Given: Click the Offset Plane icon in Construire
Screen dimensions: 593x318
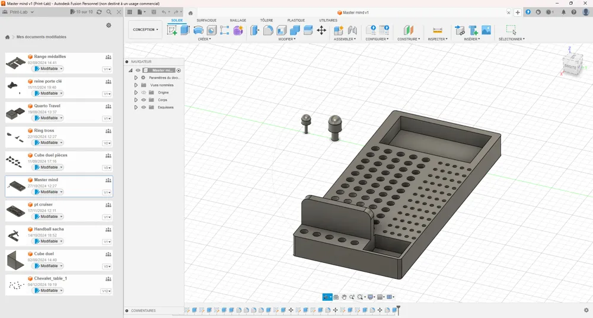Looking at the screenshot, I should pos(408,30).
